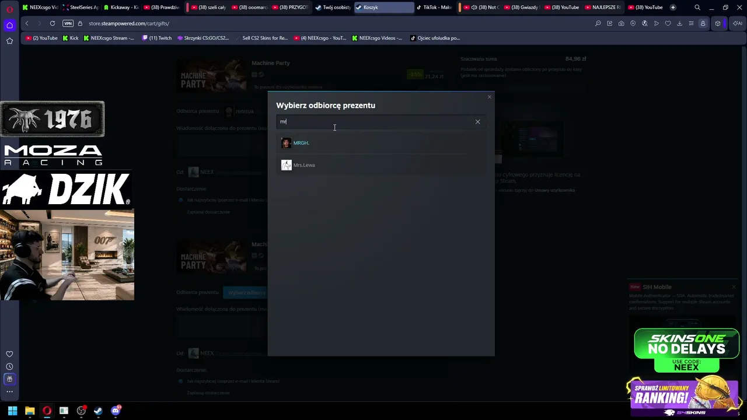
Task: Switch to the TikTok tab
Action: [x=435, y=8]
